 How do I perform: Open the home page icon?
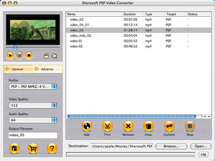[14, 148]
